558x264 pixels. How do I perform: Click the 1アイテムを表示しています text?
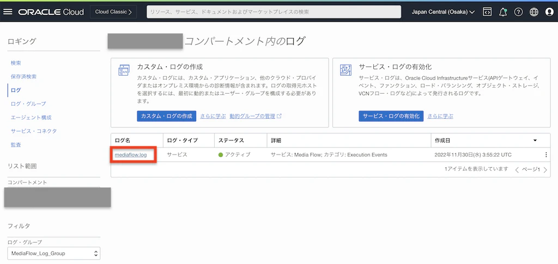(476, 169)
